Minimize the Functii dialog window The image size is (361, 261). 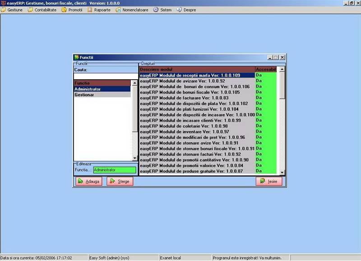[x=270, y=58]
